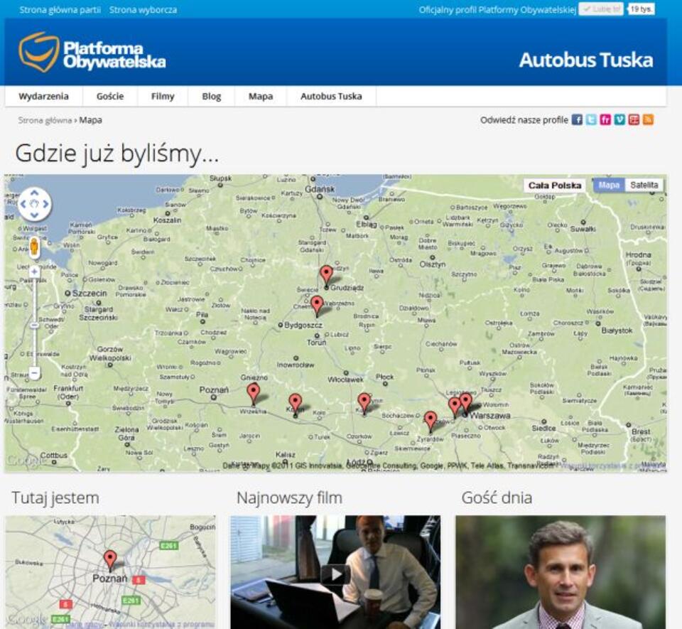Screen dimensions: 682x629
Task: Click the Tutaj jestem mini map
Action: pyautogui.click(x=111, y=572)
